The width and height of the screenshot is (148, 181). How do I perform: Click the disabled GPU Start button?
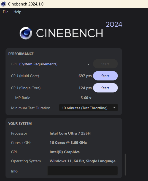pyautogui.click(x=105, y=64)
